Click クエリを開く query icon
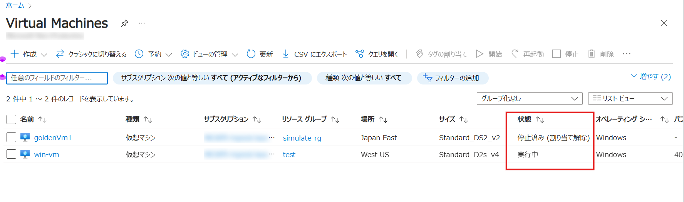684x202 pixels. click(360, 54)
